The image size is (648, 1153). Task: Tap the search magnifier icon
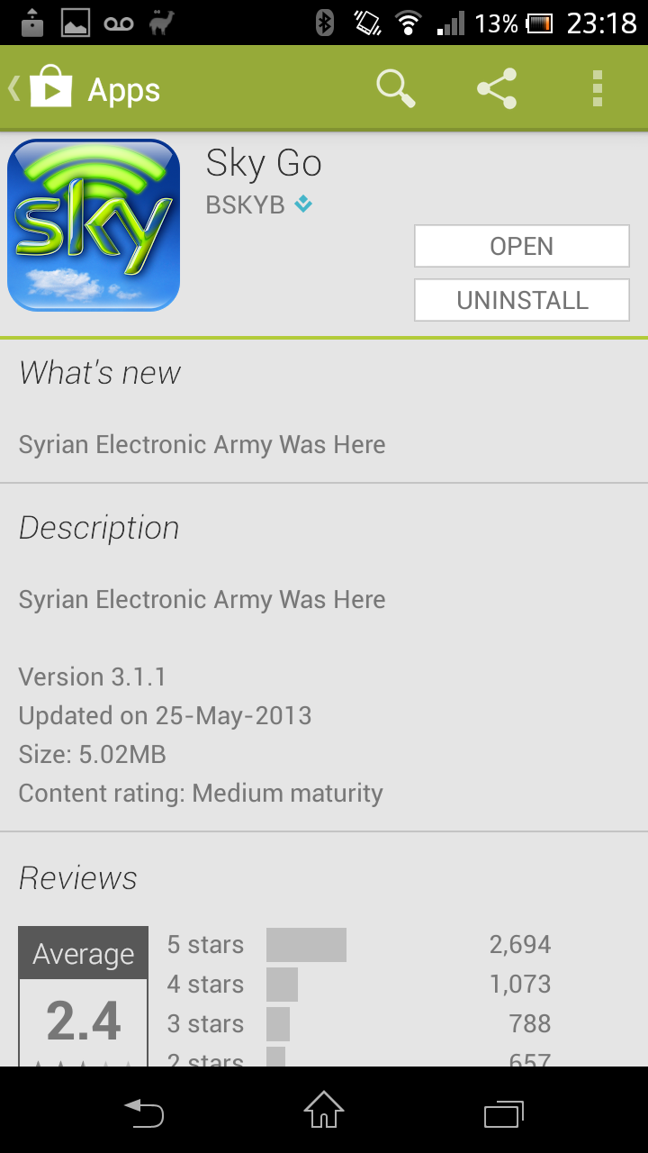tap(395, 89)
